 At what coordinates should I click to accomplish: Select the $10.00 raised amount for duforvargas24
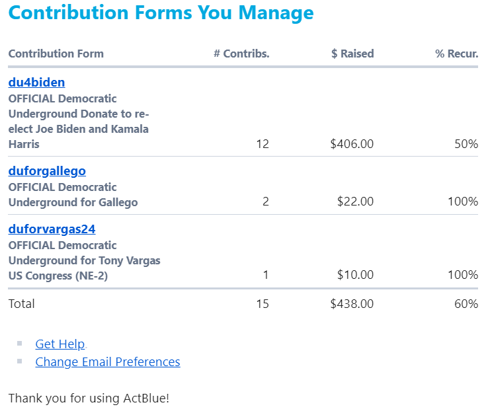pos(355,275)
